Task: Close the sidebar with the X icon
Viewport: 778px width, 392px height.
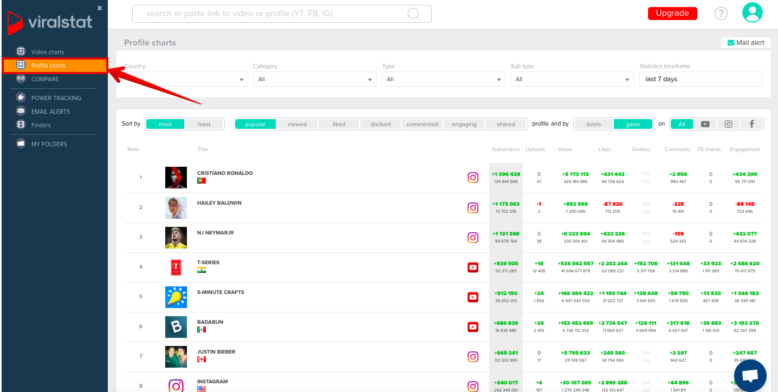Action: (100, 8)
